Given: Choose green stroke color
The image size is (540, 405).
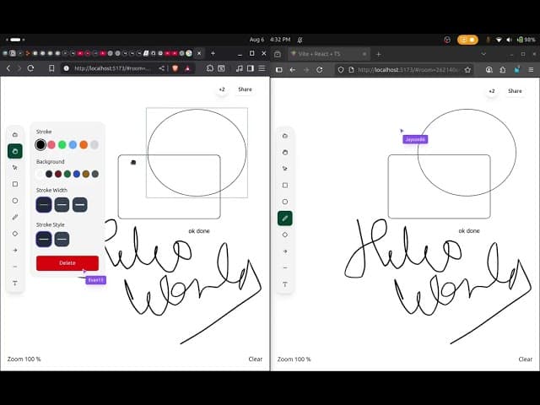Looking at the screenshot, I should coord(62,144).
